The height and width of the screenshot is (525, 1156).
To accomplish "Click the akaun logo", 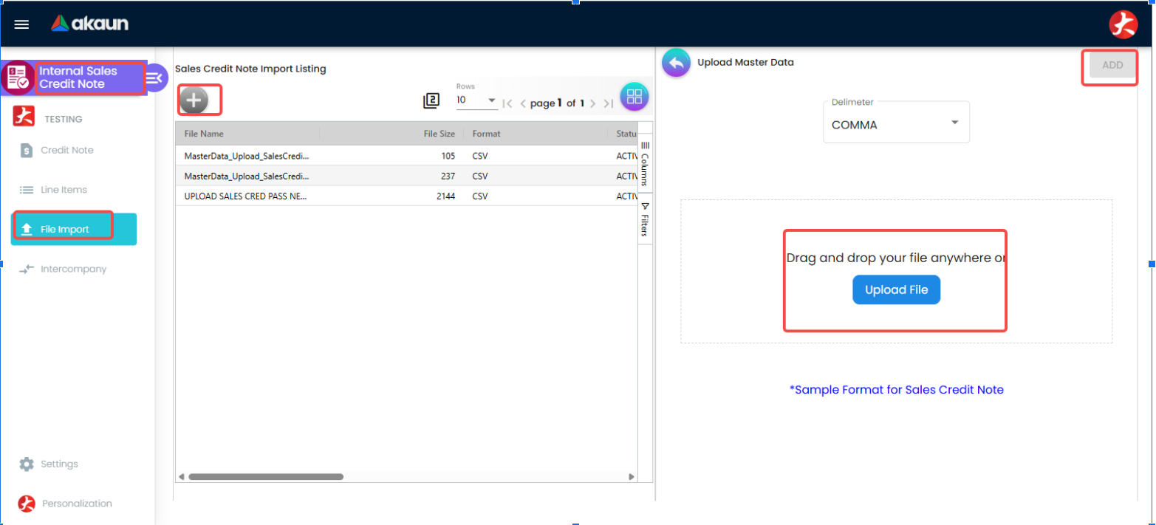I will 89,23.
